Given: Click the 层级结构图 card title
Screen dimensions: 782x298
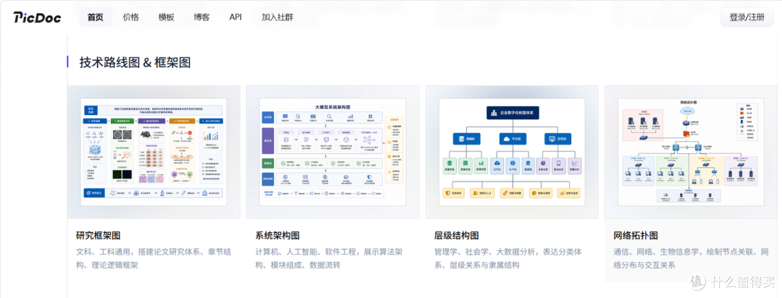Looking at the screenshot, I should point(456,235).
